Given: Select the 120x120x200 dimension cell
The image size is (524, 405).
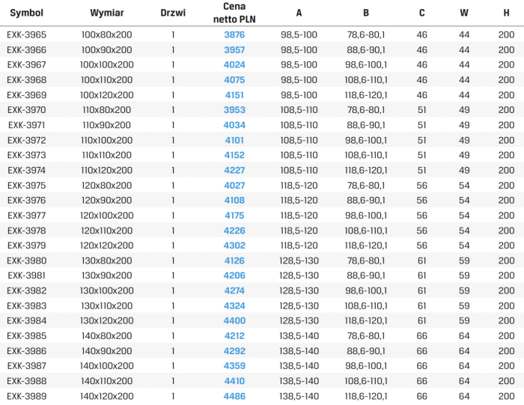Looking at the screenshot, I should (x=107, y=246).
